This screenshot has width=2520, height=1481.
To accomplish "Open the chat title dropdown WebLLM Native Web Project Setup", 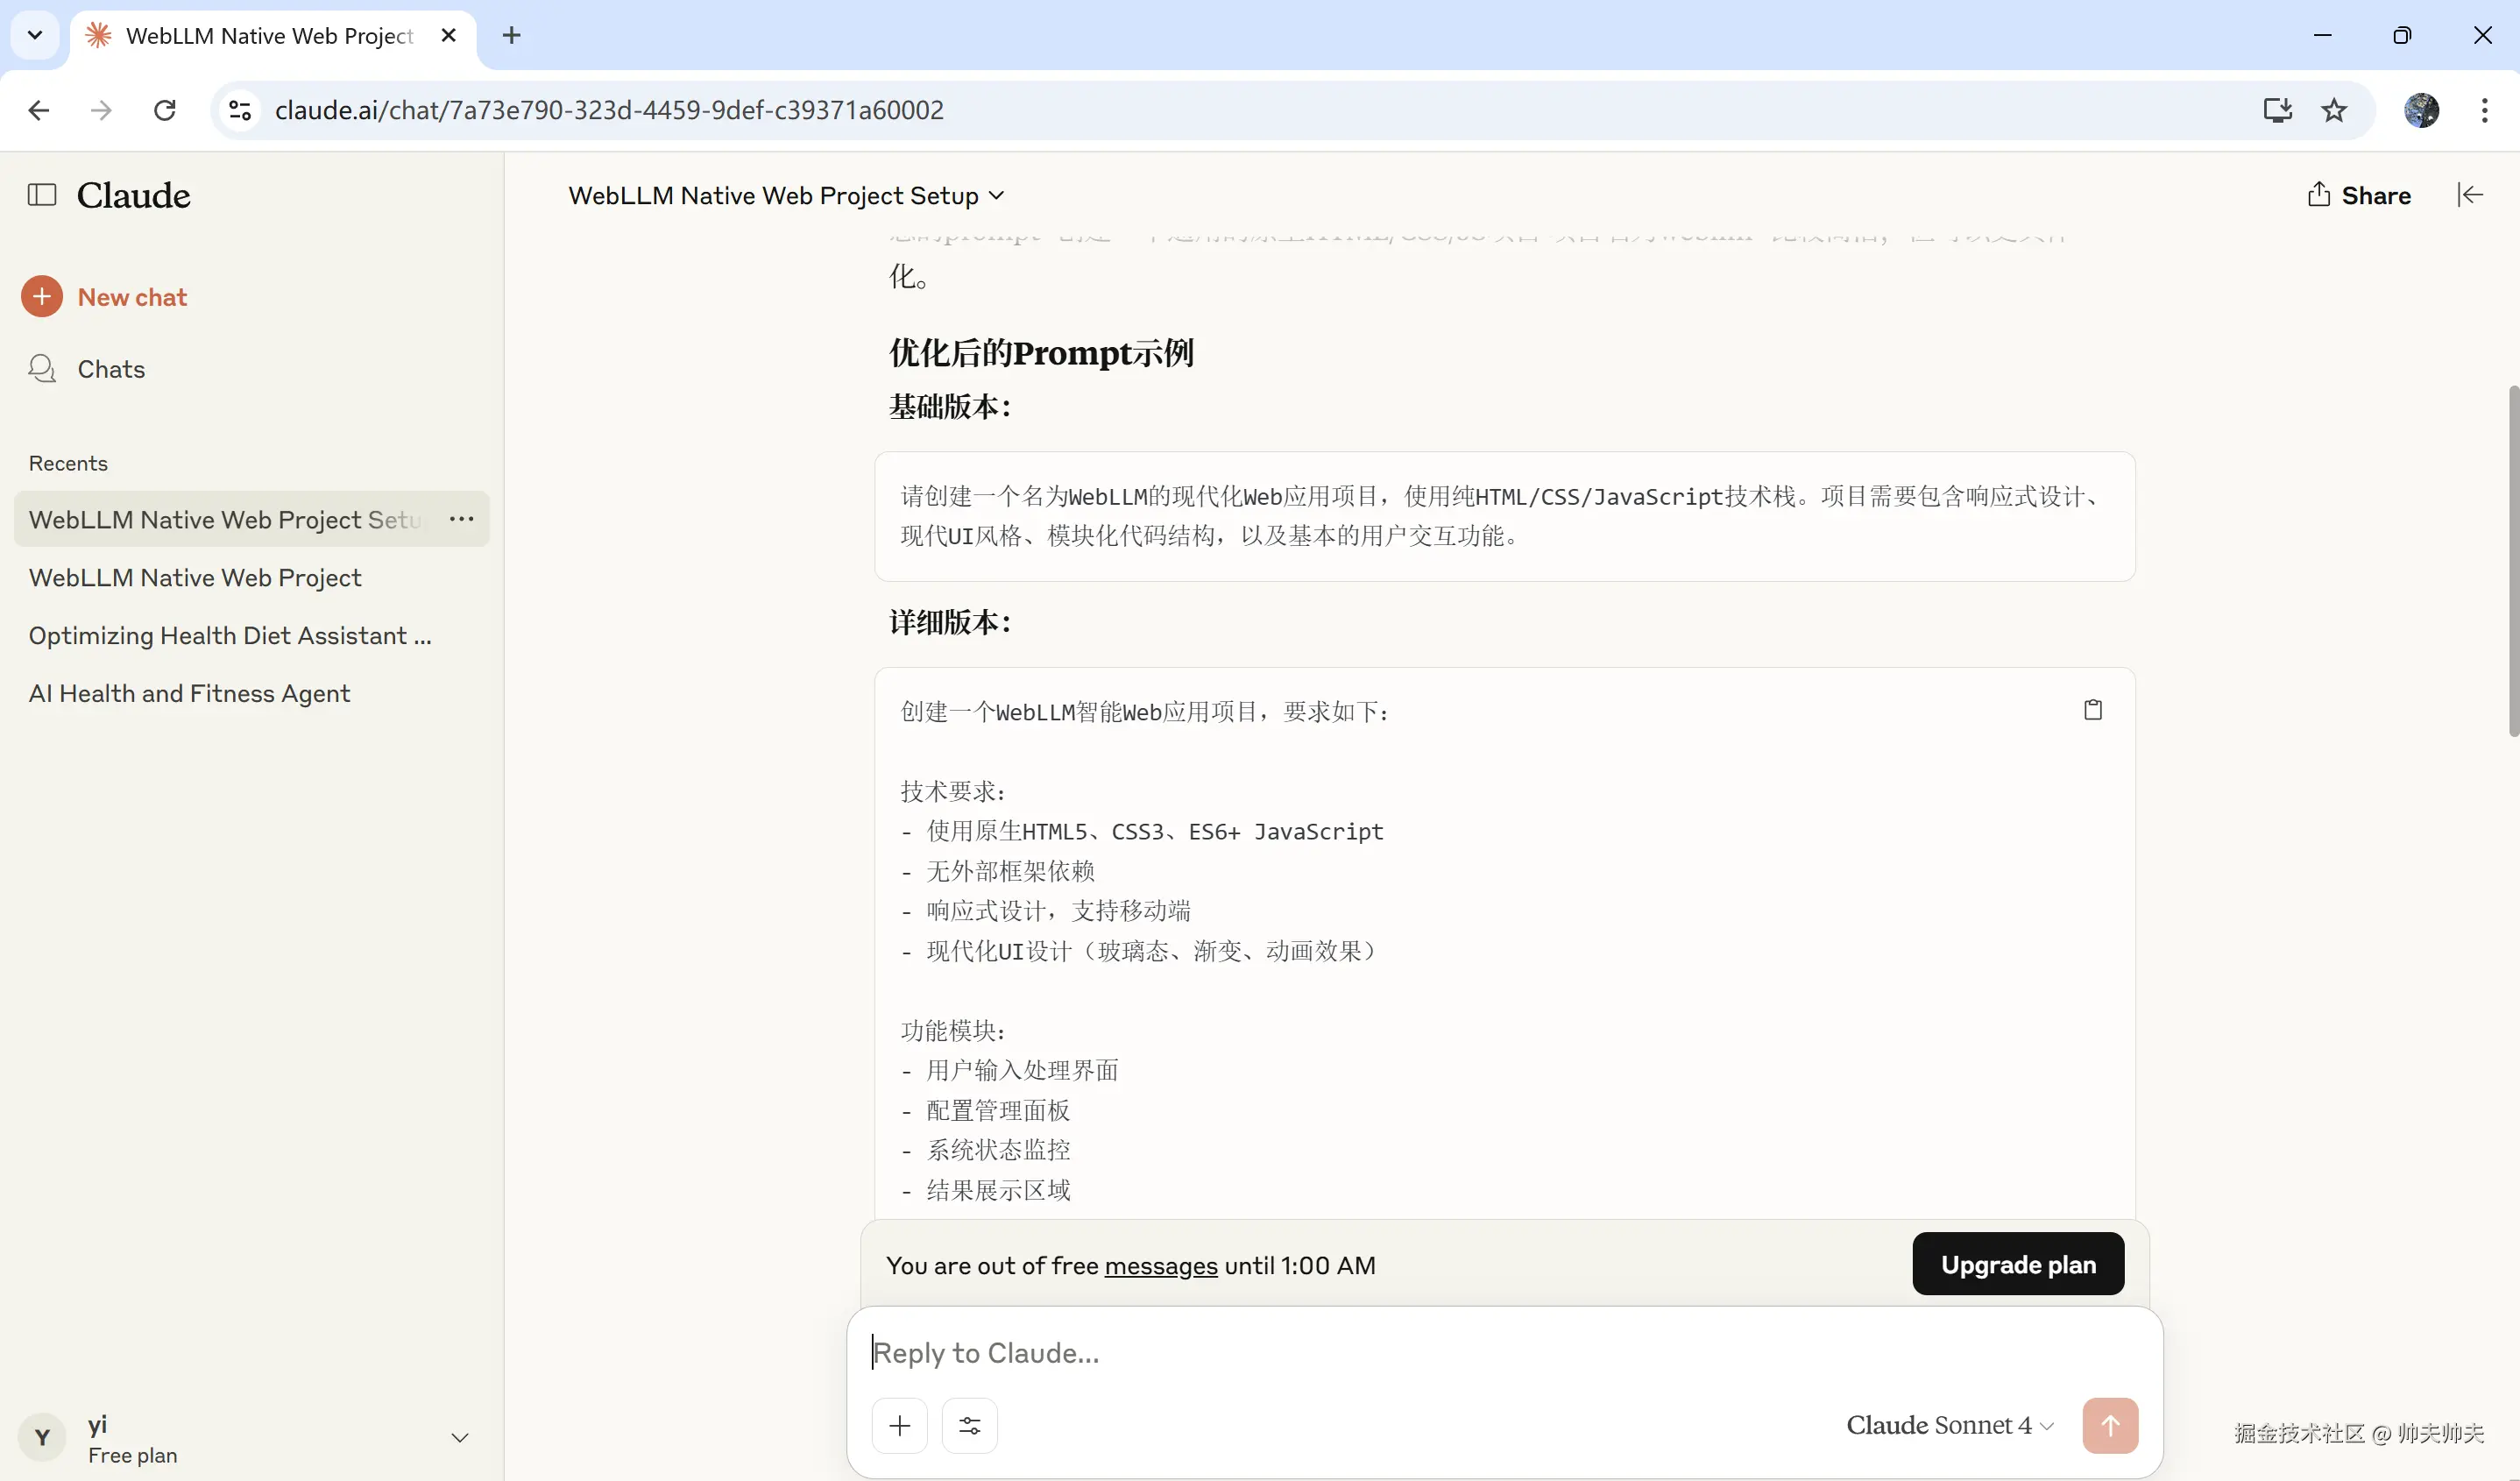I will point(786,195).
